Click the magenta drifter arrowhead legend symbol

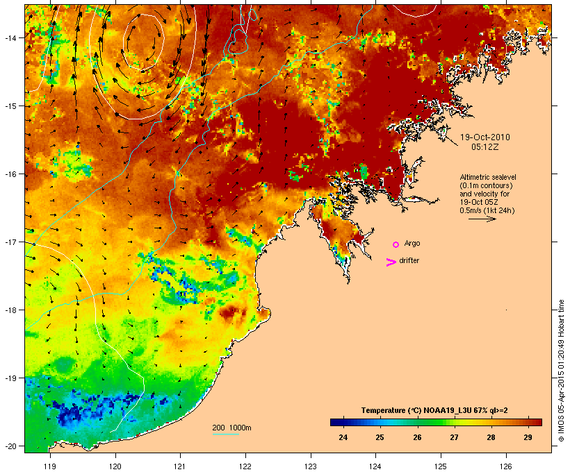click(x=391, y=262)
